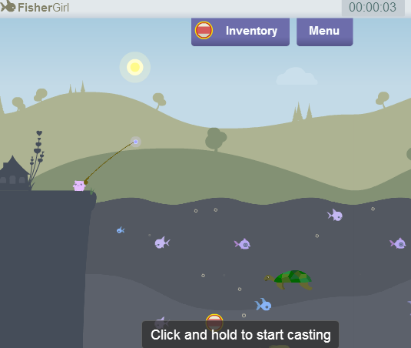Click the glowing fishing rod tip
This screenshot has height=348, width=411.
136,142
